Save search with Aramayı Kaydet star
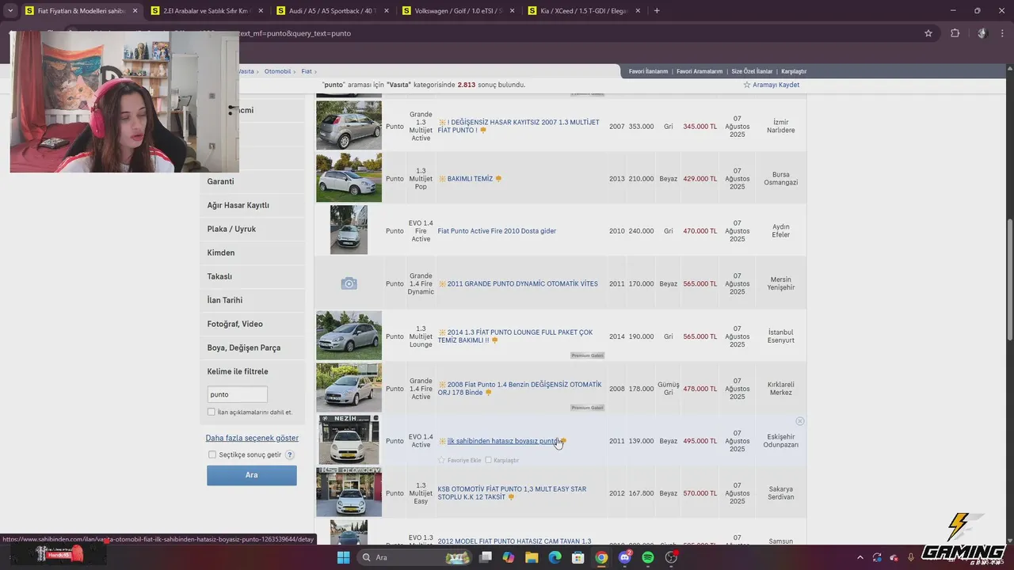The width and height of the screenshot is (1014, 570). pos(771,85)
